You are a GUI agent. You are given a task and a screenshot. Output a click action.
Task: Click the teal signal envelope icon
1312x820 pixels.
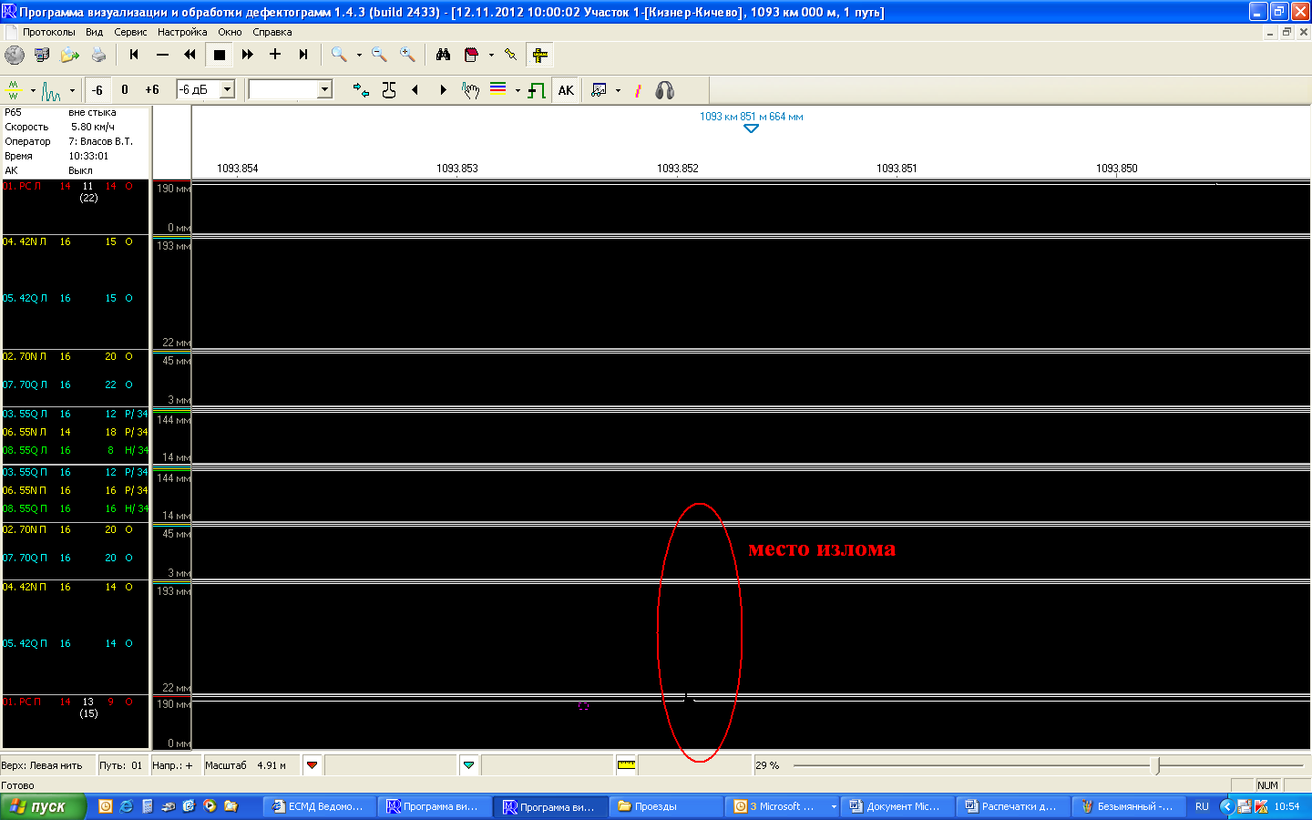click(52, 90)
